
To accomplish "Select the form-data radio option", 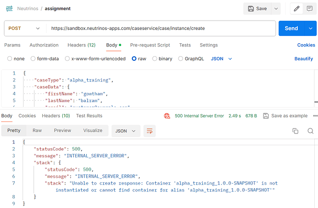I will (x=33, y=59).
